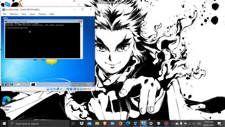Click the shared folders status icon

pyautogui.click(x=64, y=89)
